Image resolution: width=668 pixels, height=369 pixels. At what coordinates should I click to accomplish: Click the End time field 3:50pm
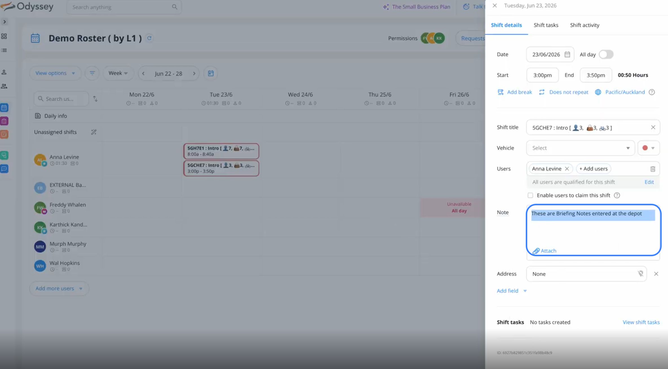point(596,75)
